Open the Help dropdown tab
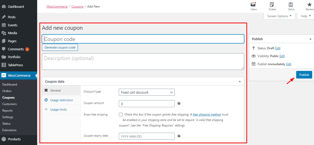Viewport: 314px width, 145px height. click(305, 16)
